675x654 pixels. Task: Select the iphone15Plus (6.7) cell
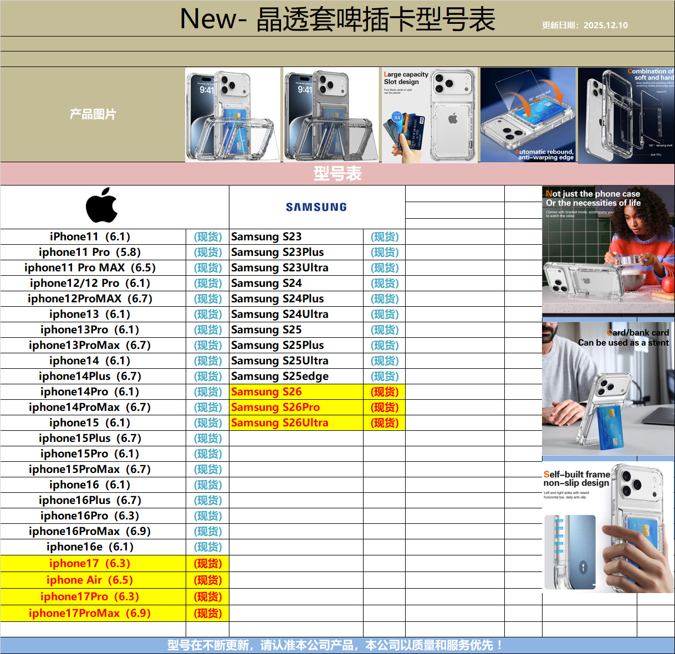point(93,438)
